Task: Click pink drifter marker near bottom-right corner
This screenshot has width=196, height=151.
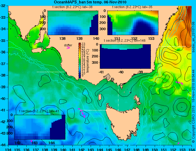Action: [x=178, y=143]
